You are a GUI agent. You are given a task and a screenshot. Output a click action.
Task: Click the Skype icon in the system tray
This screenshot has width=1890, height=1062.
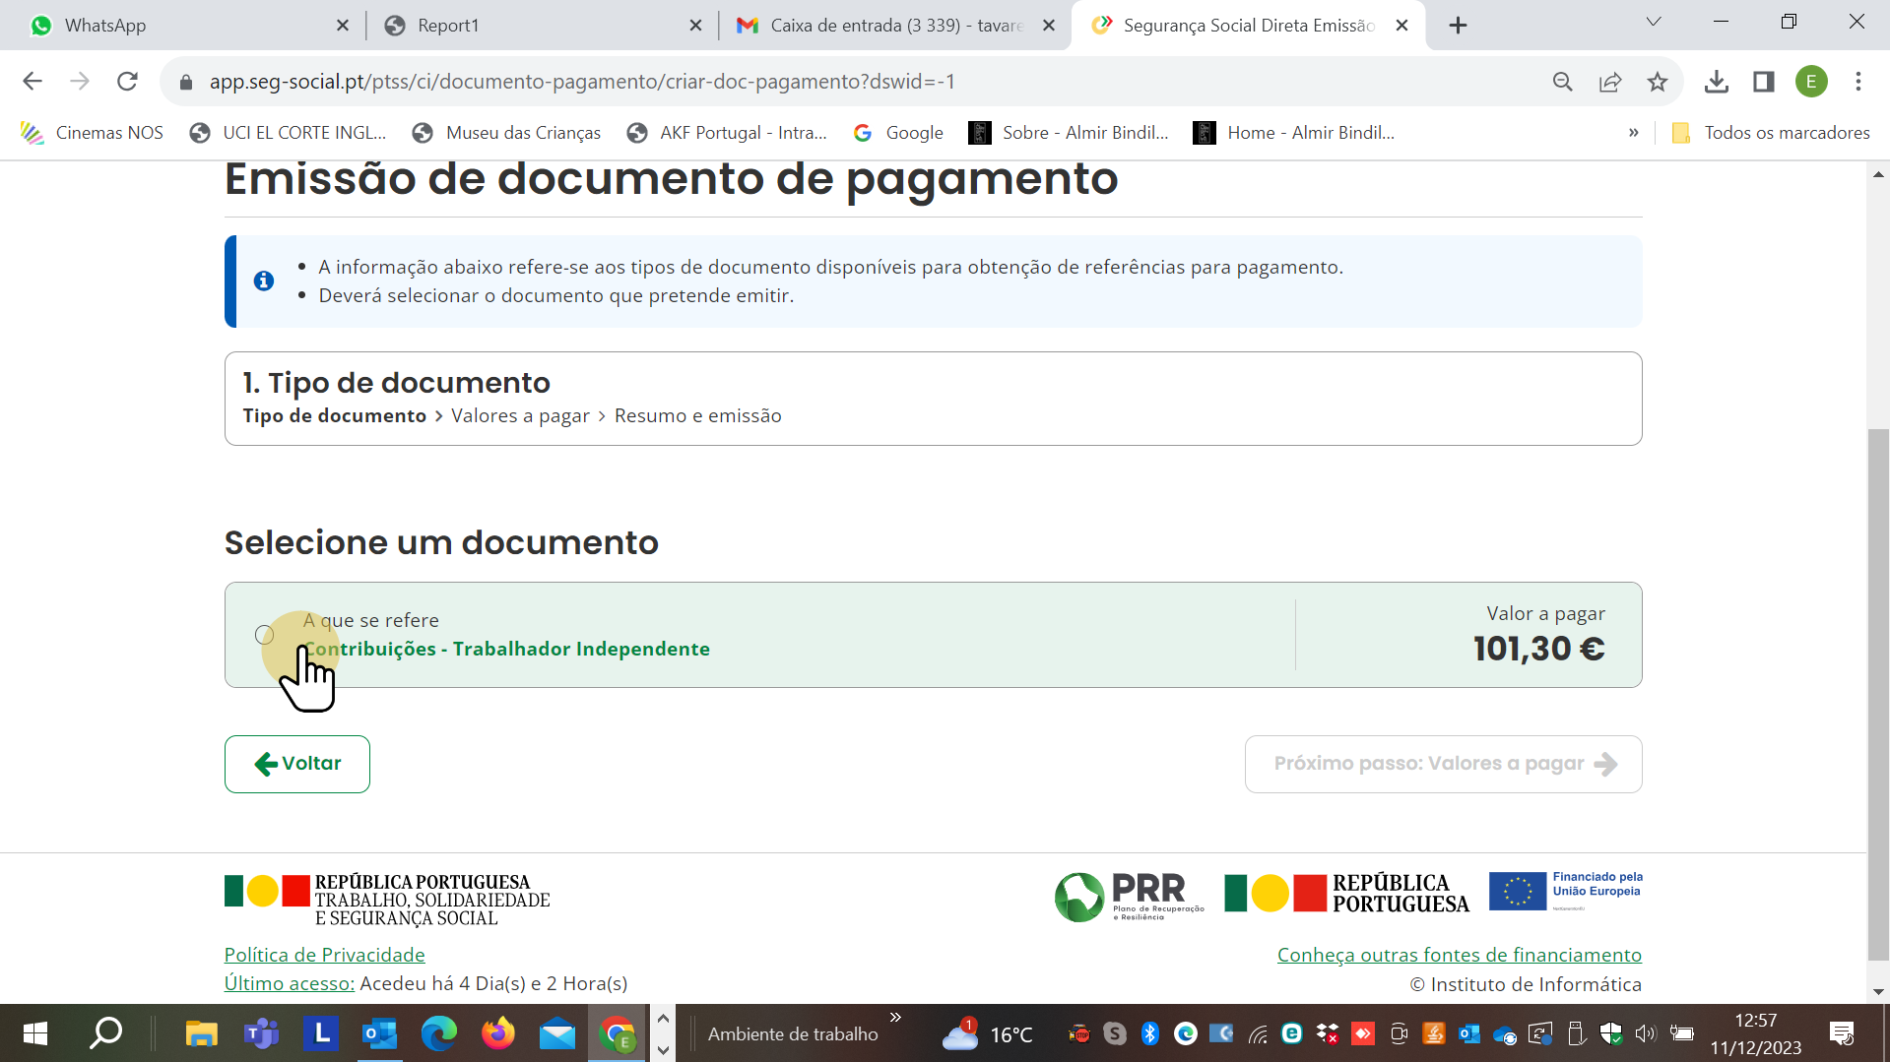click(x=1113, y=1033)
